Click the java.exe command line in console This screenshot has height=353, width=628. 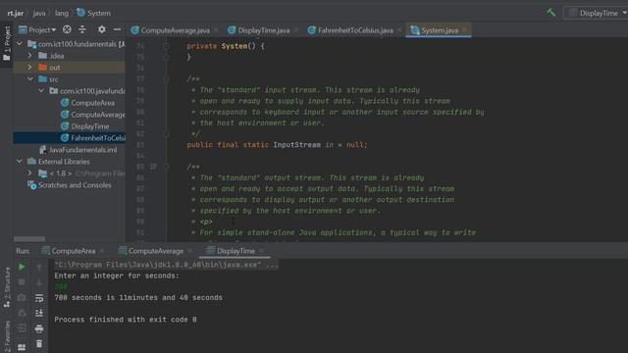click(166, 265)
